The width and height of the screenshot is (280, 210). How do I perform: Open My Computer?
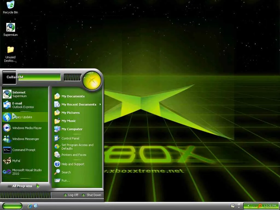pos(77,129)
